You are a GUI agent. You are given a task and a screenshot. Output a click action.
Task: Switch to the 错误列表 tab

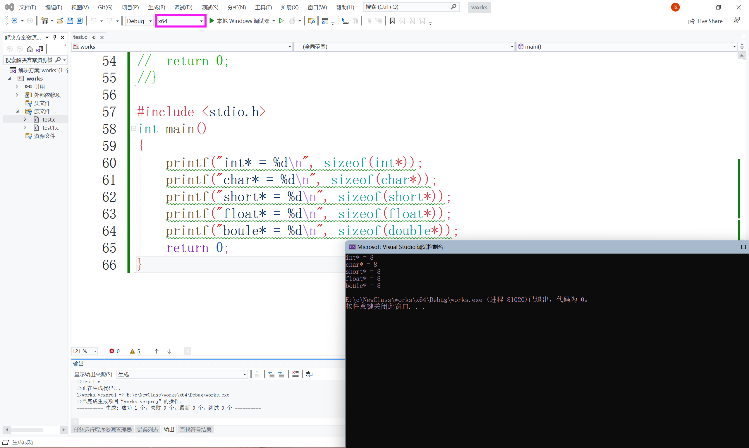click(147, 430)
